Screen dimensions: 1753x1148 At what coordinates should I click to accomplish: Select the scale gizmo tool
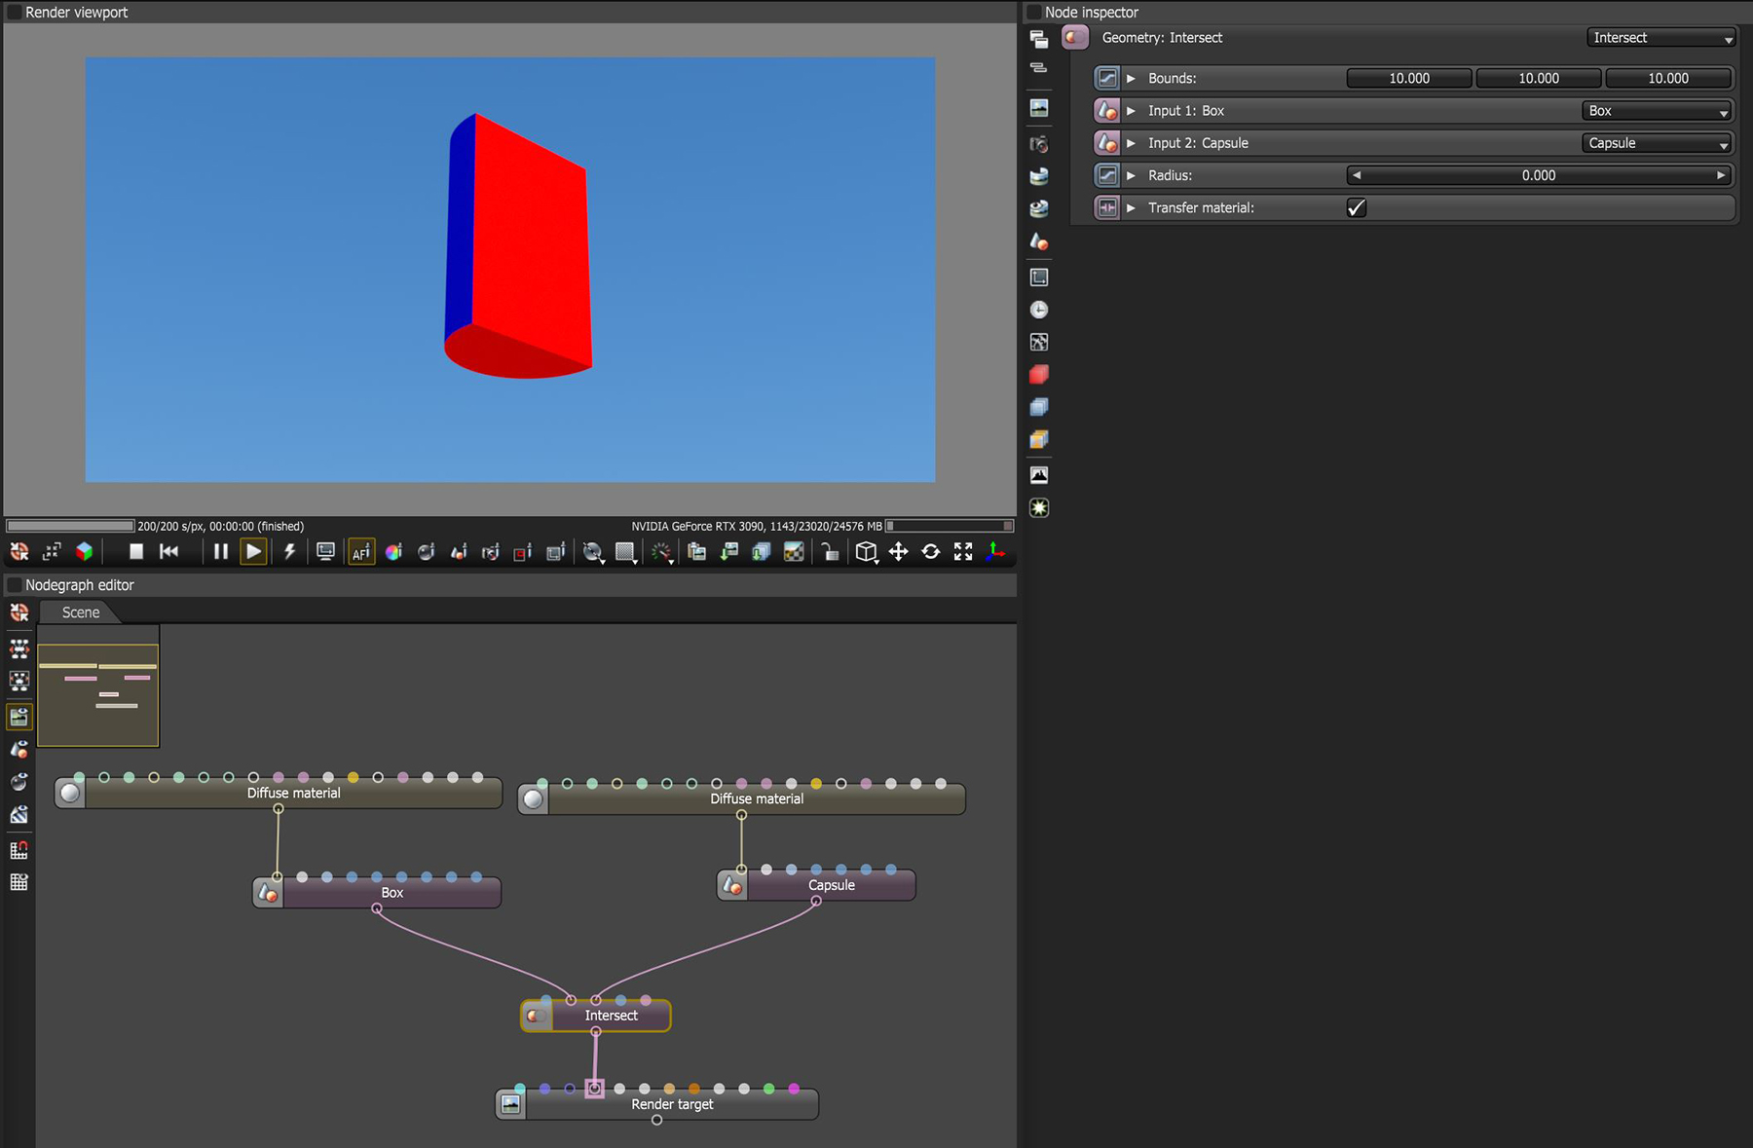coord(963,552)
